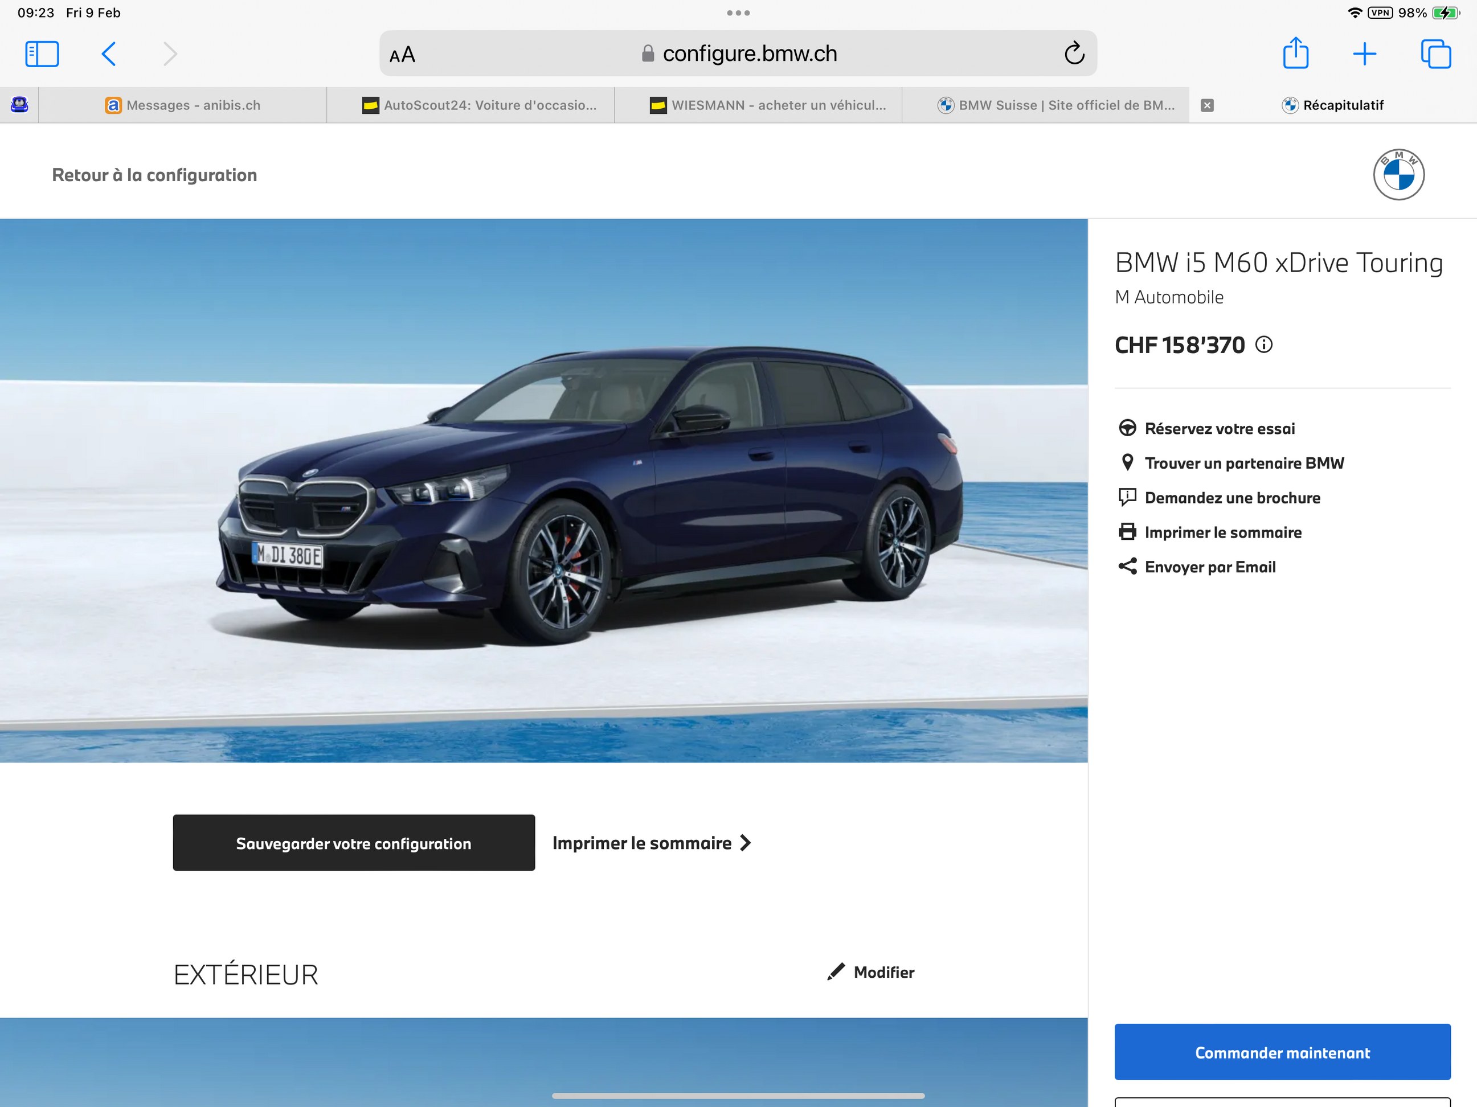Click Réservez votre essai link
1477x1107 pixels.
(1220, 429)
